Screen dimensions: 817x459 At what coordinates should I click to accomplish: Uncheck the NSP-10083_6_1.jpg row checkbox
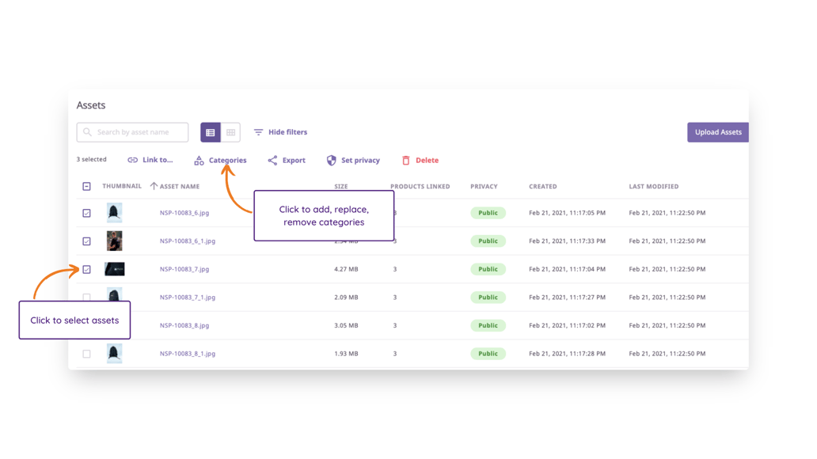pyautogui.click(x=87, y=241)
